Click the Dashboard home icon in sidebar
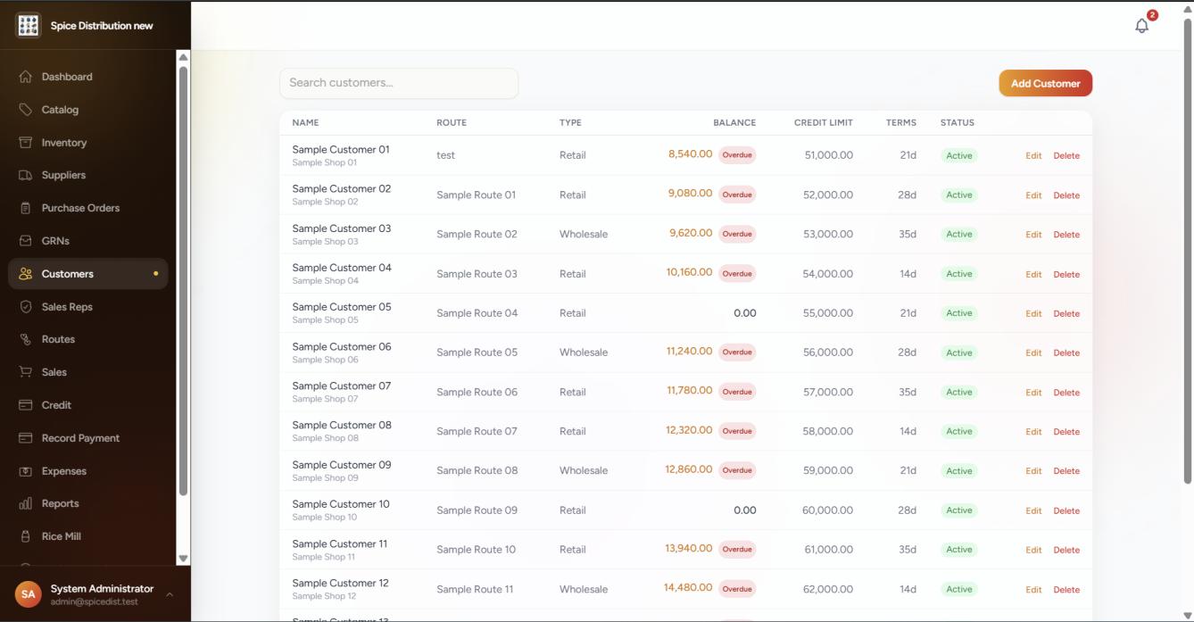 (x=26, y=77)
